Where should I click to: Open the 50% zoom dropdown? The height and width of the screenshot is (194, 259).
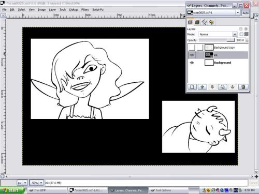pyautogui.click(x=37, y=183)
